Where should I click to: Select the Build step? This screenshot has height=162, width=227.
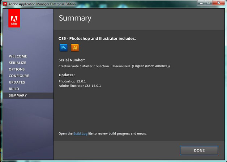click(14, 89)
